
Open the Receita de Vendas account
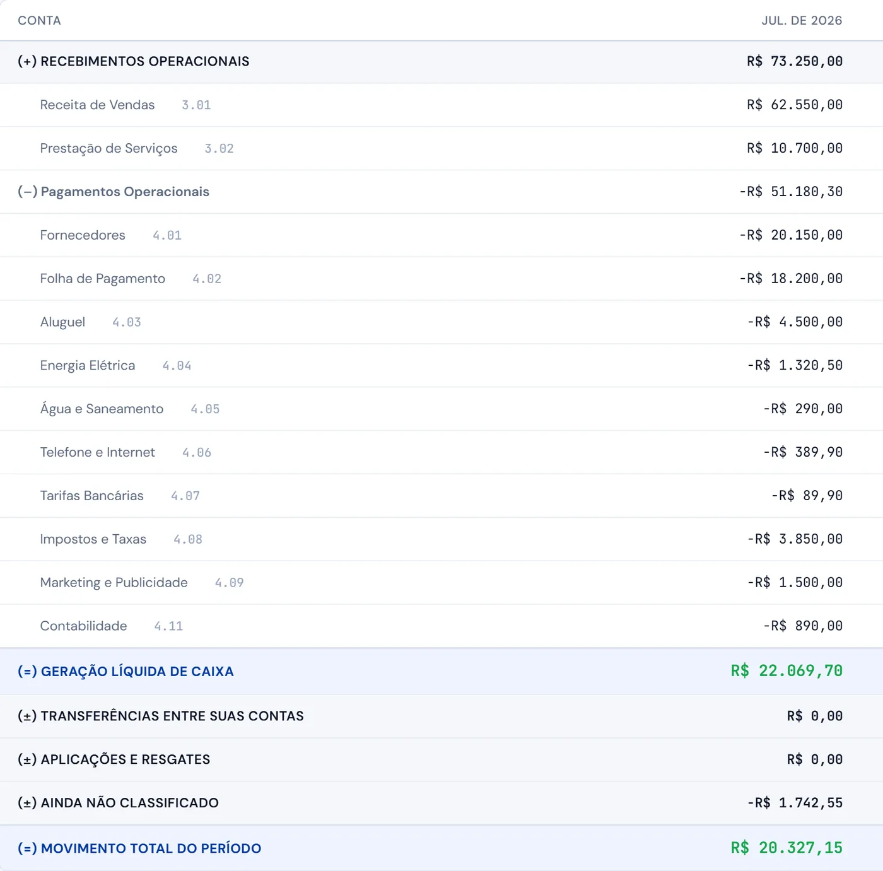pos(441,105)
